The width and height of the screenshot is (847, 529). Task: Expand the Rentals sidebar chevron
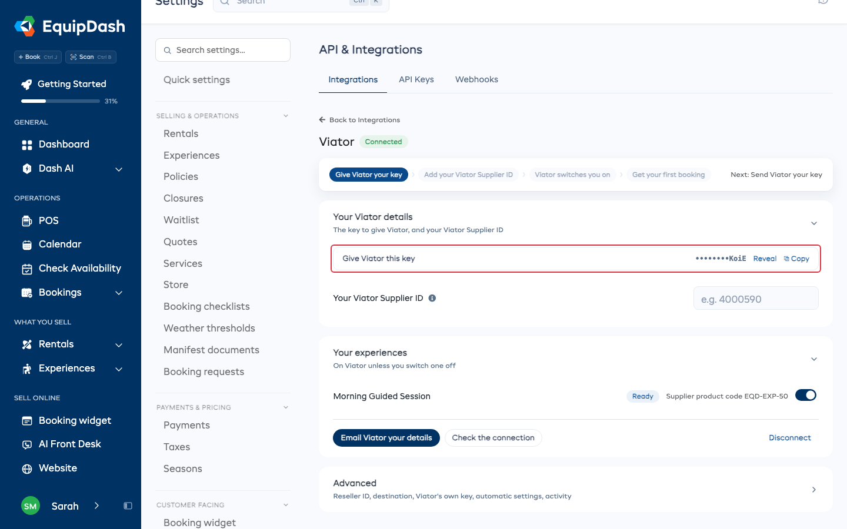coord(119,345)
